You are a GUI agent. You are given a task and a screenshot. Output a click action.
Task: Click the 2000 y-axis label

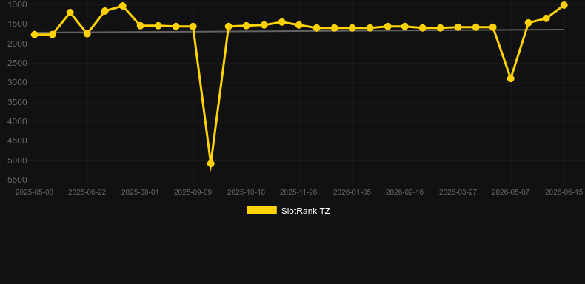tap(18, 44)
